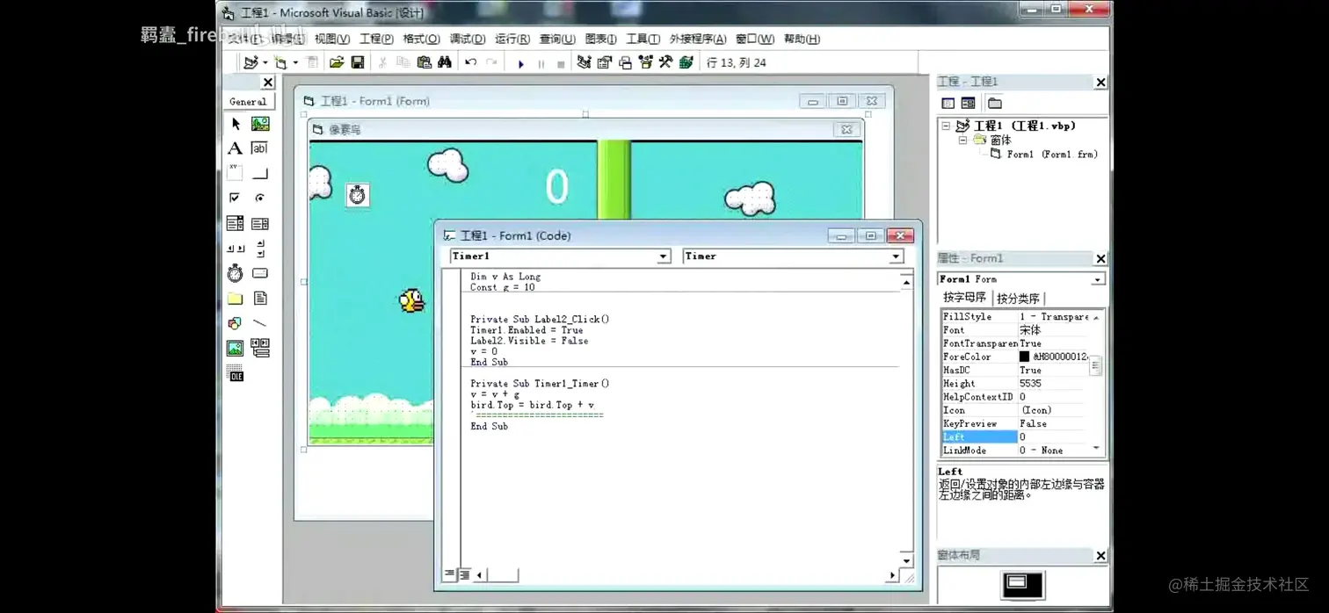Select the vertical scrollbar control tool
The height and width of the screenshot is (613, 1329).
pyautogui.click(x=260, y=249)
